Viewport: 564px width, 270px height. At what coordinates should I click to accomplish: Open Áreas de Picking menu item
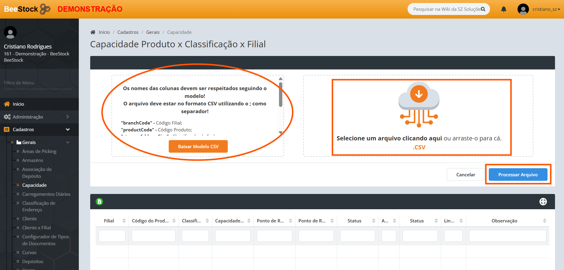pos(39,151)
